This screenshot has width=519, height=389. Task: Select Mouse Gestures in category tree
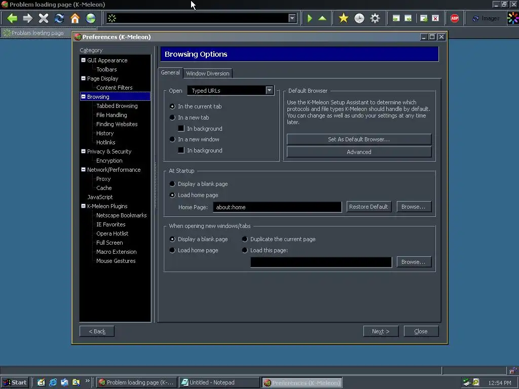pos(116,261)
